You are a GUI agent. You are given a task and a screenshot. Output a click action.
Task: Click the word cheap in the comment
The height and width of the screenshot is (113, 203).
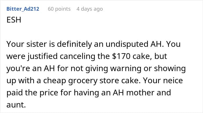point(55,81)
